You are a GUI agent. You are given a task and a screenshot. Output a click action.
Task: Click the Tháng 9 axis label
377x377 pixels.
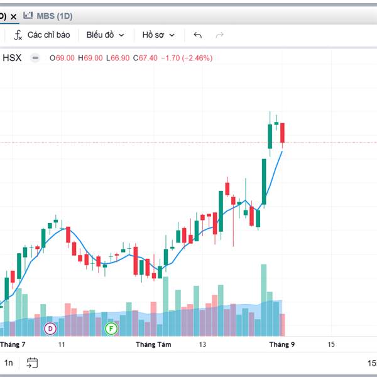tap(281, 344)
